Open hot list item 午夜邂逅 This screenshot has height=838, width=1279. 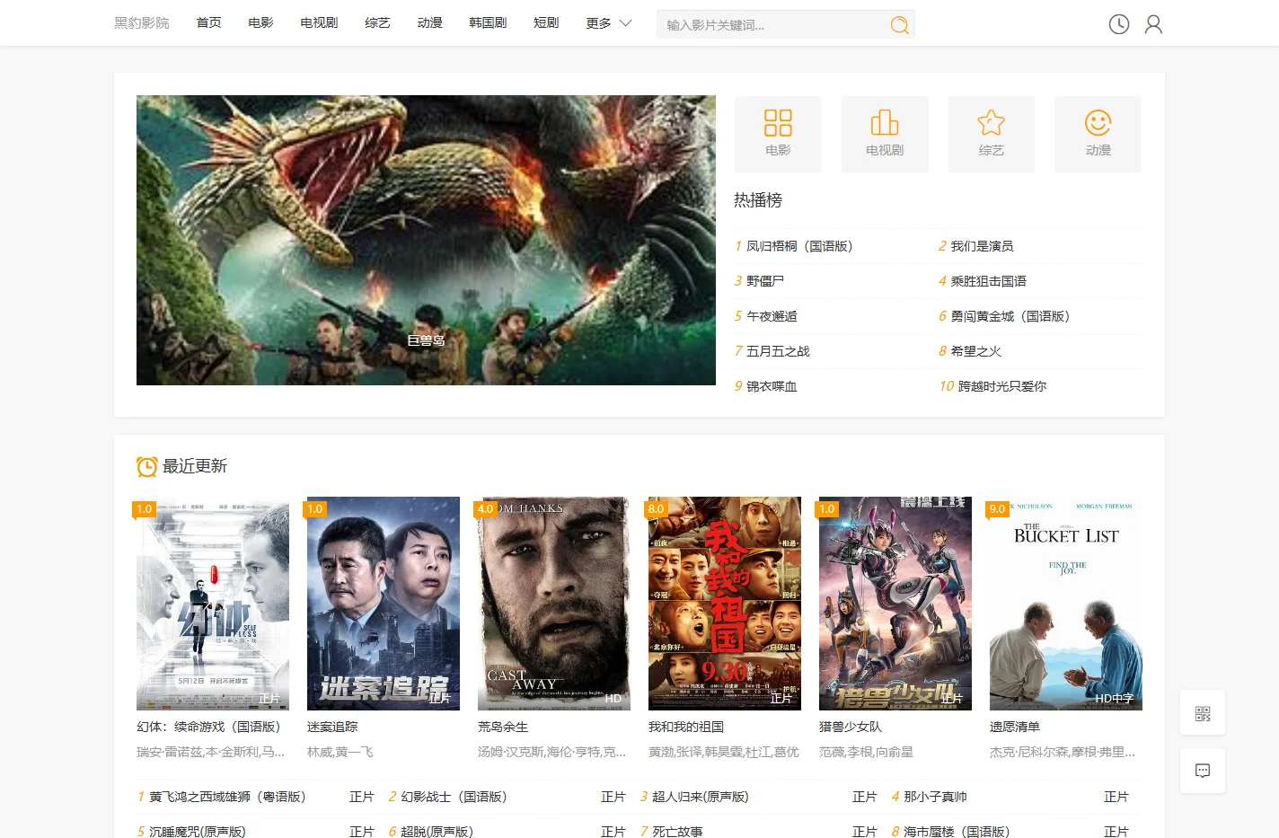tap(772, 316)
